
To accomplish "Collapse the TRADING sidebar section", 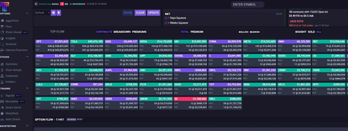I will click(x=27, y=89).
